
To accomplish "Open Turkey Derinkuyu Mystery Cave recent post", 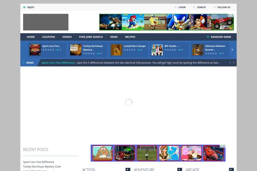I will (x=42, y=166).
